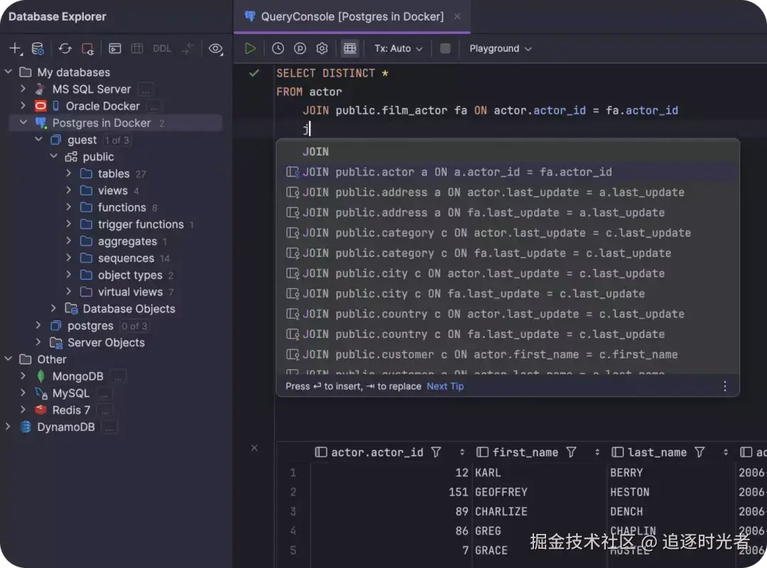Click the disconnect data source icon
The height and width of the screenshot is (568, 767).
[x=87, y=48]
